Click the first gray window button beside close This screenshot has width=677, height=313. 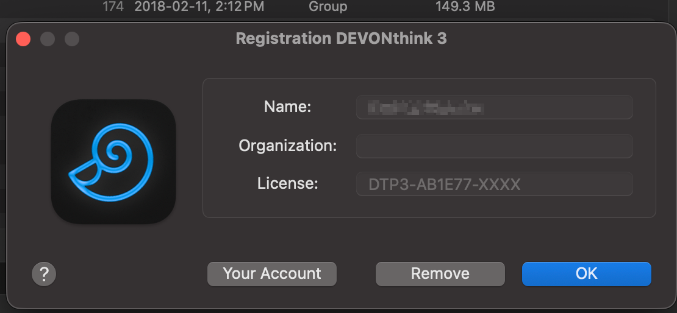click(x=48, y=39)
